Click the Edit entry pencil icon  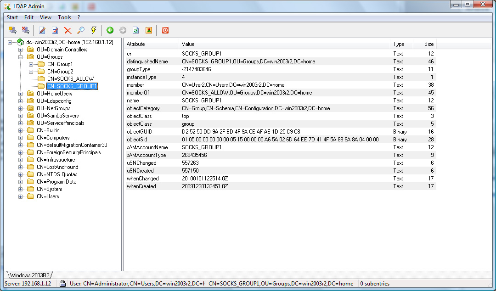click(x=42, y=30)
